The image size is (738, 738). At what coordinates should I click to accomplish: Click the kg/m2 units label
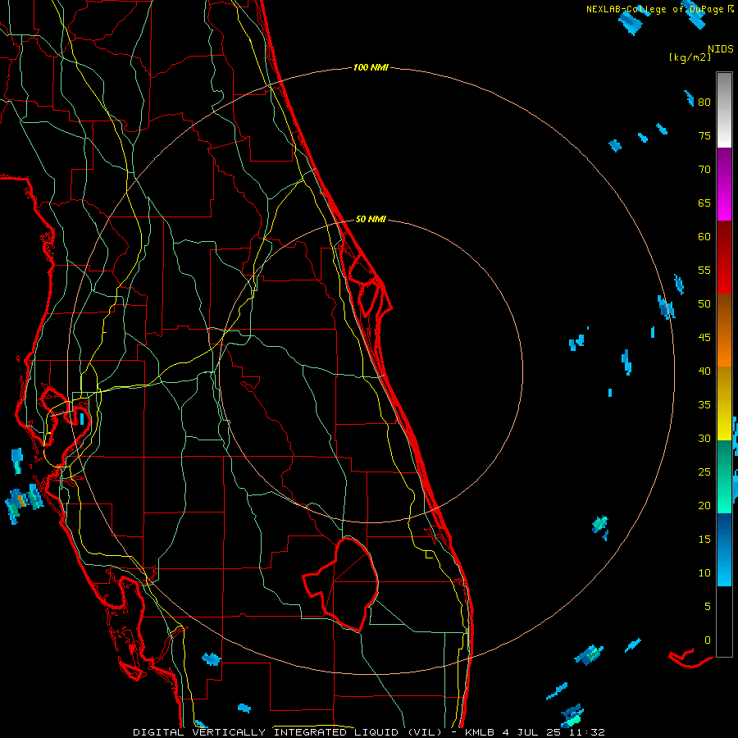coord(690,57)
